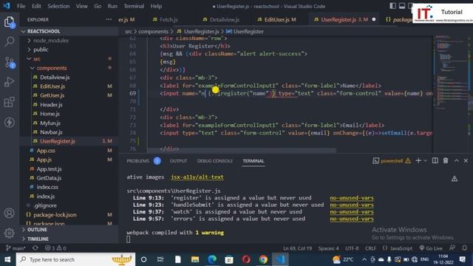
Task: Click the Go Live status bar button
Action: pos(431,248)
